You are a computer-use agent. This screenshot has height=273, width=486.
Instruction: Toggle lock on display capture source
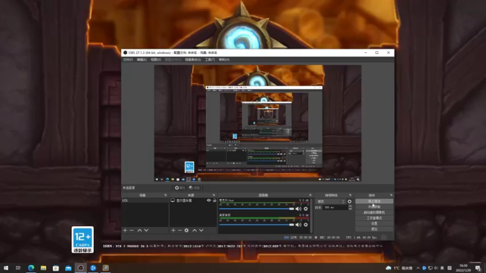click(x=214, y=200)
